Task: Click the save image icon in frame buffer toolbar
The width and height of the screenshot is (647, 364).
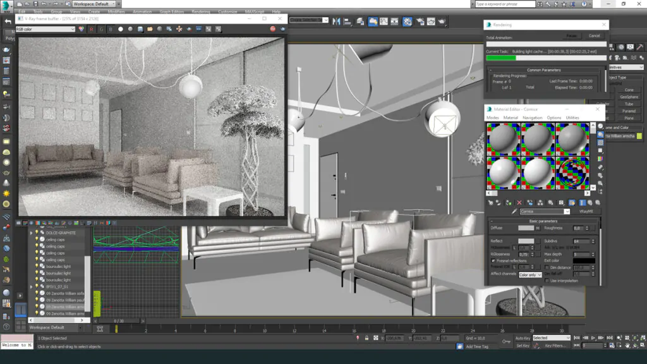Action: click(140, 28)
